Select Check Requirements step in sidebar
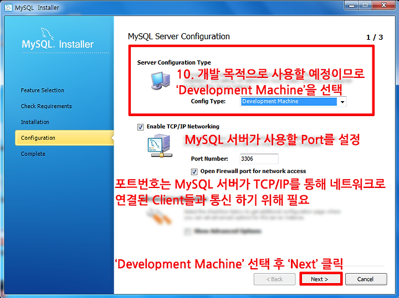 tap(47, 106)
